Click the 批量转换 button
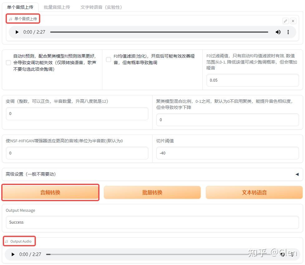 152,192
